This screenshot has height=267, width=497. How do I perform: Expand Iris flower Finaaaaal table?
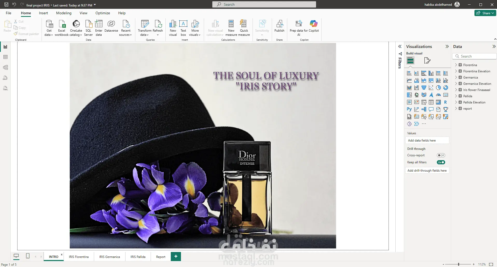coord(456,90)
